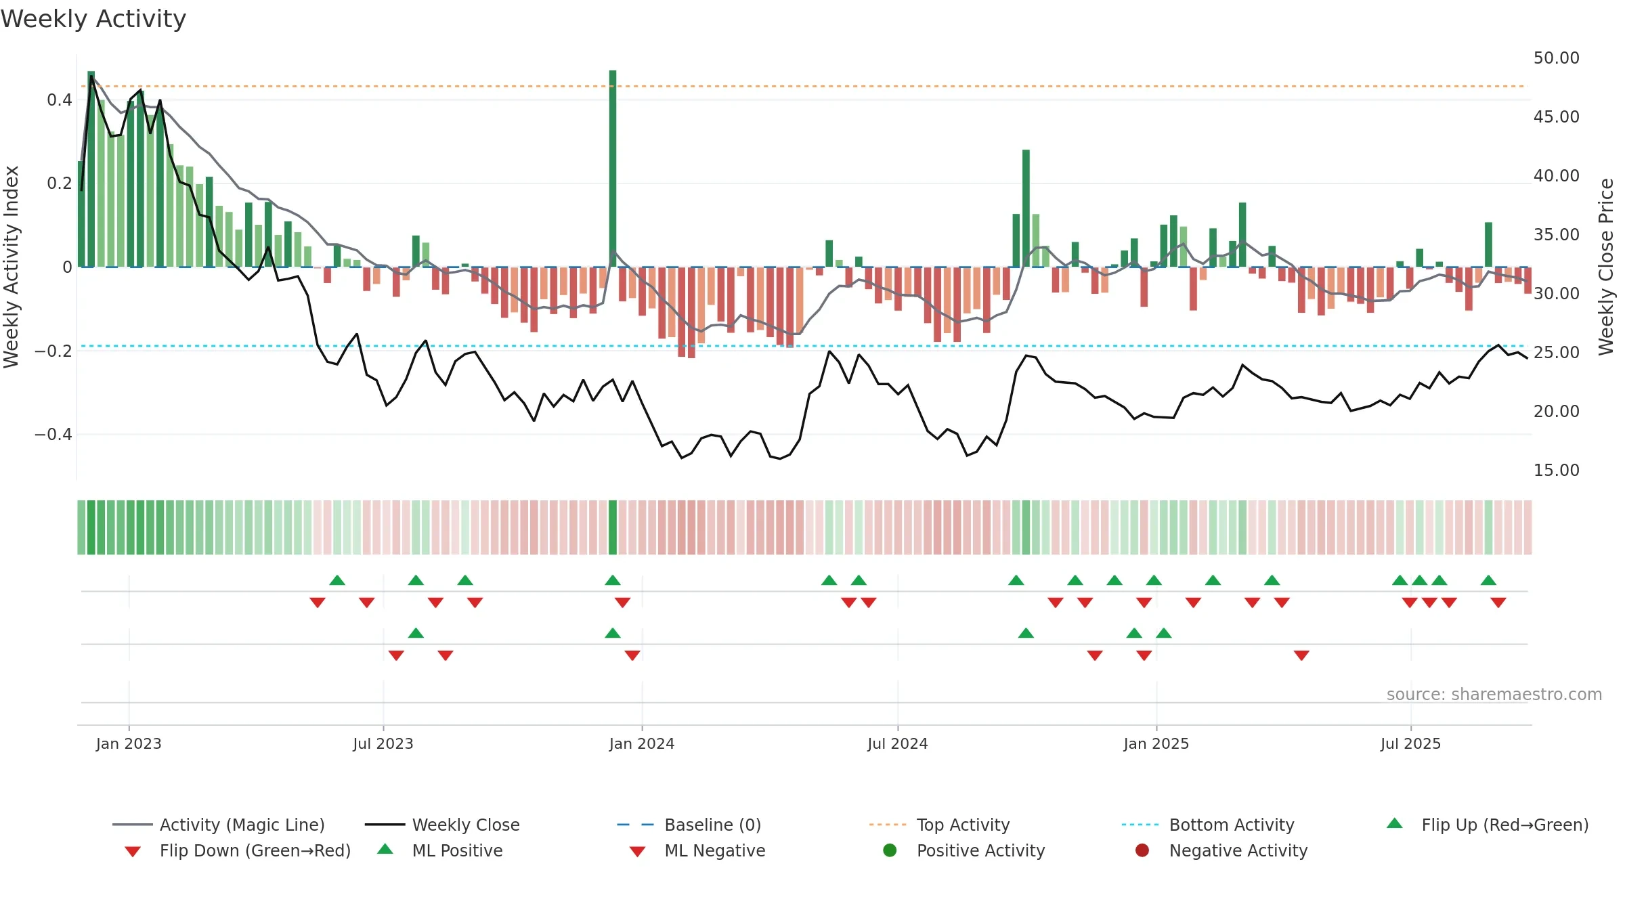
Task: Toggle the Top Activity legend item
Action: click(939, 825)
